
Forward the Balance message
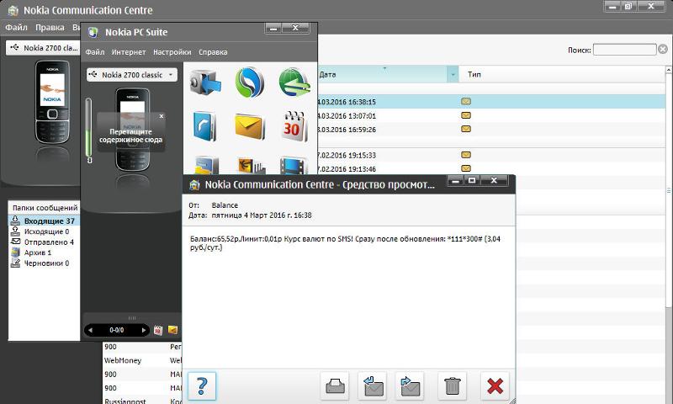click(410, 386)
